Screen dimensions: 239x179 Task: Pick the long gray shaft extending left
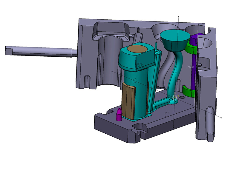click(x=41, y=51)
